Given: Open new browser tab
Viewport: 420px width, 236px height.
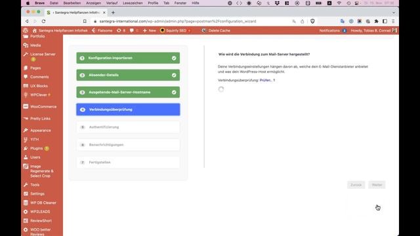Looking at the screenshot, I should coord(113,12).
